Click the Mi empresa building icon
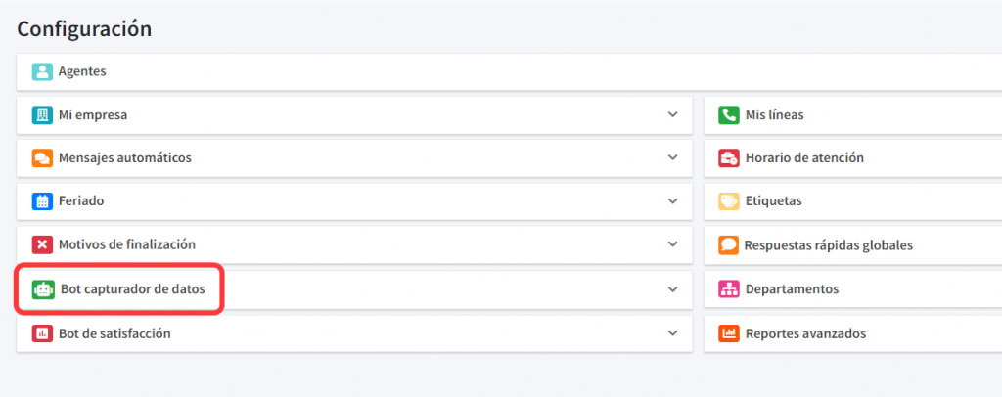The height and width of the screenshot is (397, 1002). pyautogui.click(x=42, y=115)
